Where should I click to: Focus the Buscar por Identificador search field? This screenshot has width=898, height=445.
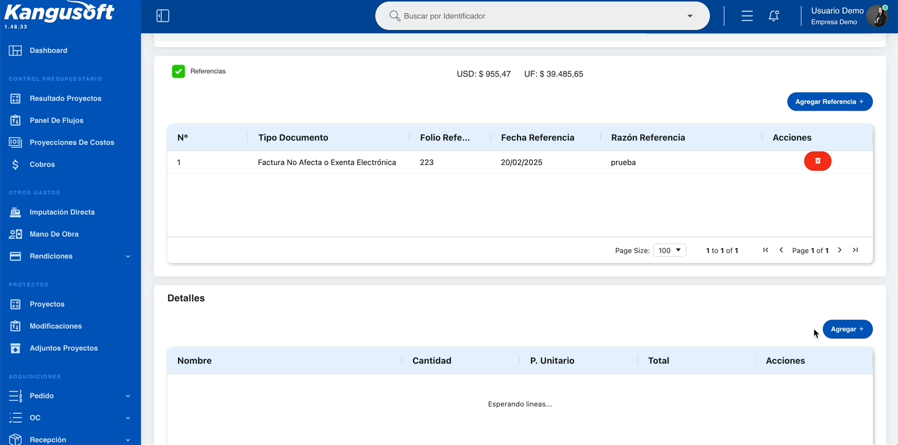pyautogui.click(x=542, y=16)
